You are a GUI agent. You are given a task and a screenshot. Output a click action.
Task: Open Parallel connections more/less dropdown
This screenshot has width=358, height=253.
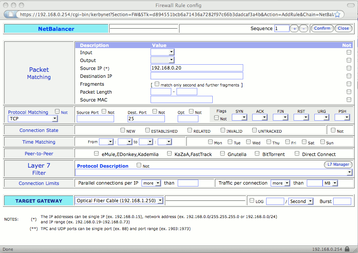click(151, 183)
